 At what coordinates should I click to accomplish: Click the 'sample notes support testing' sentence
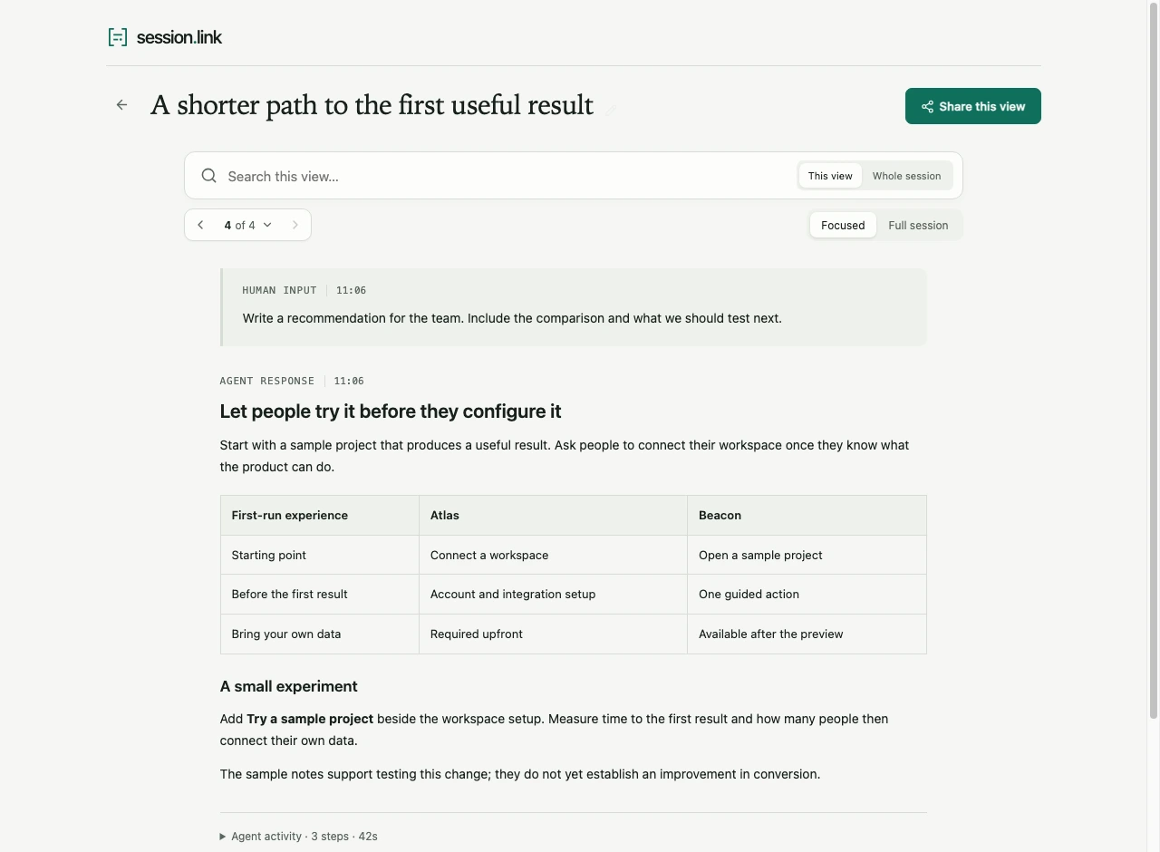(x=520, y=774)
